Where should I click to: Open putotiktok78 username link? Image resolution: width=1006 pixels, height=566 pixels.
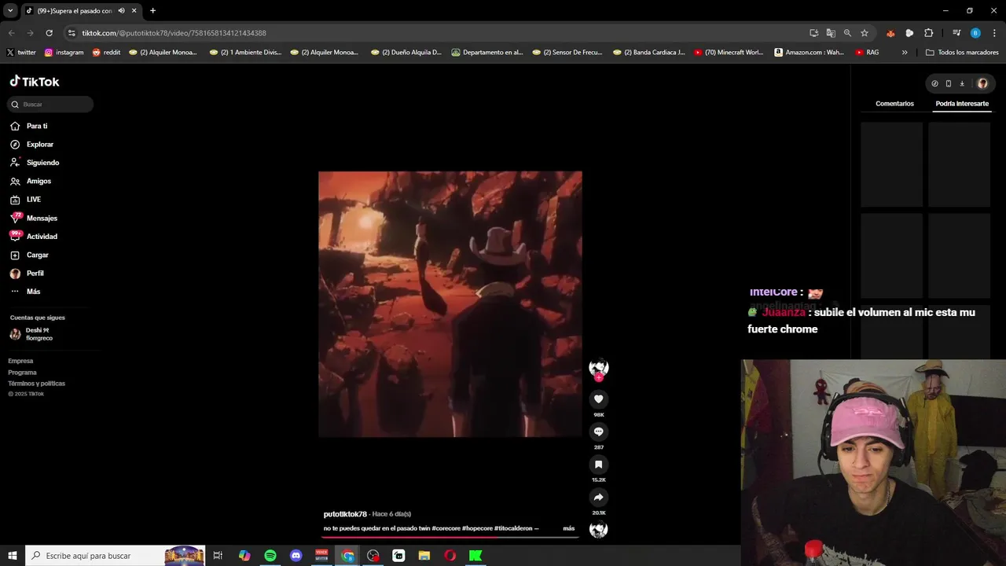345,514
